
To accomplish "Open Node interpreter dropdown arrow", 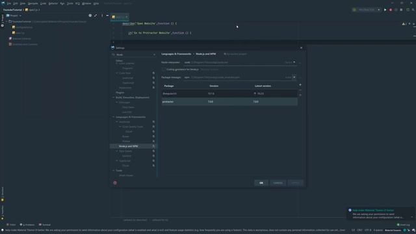I will (294, 62).
